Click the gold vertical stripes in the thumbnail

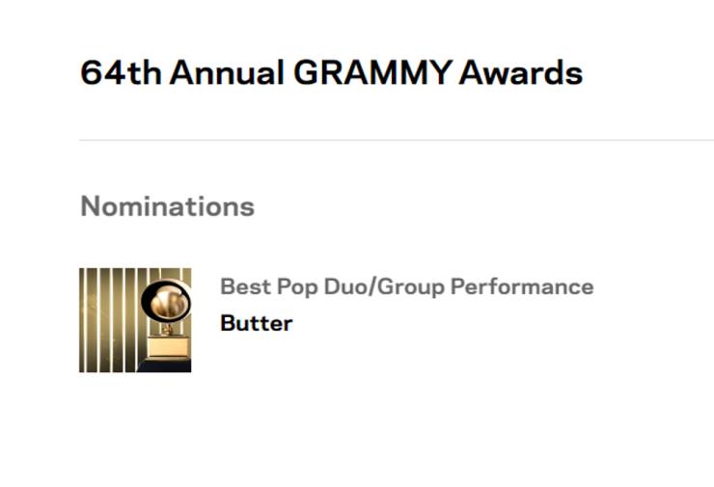[x=106, y=318]
